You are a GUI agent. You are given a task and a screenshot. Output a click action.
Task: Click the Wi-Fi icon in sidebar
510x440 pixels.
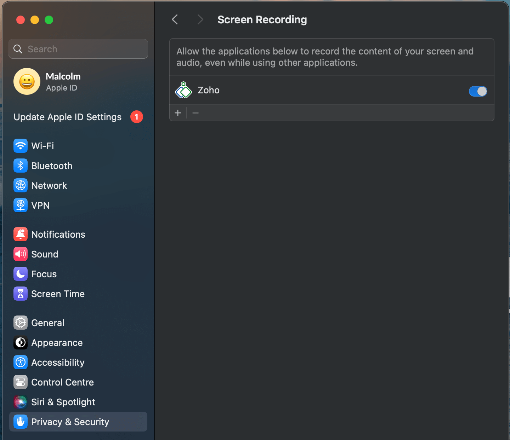click(21, 146)
